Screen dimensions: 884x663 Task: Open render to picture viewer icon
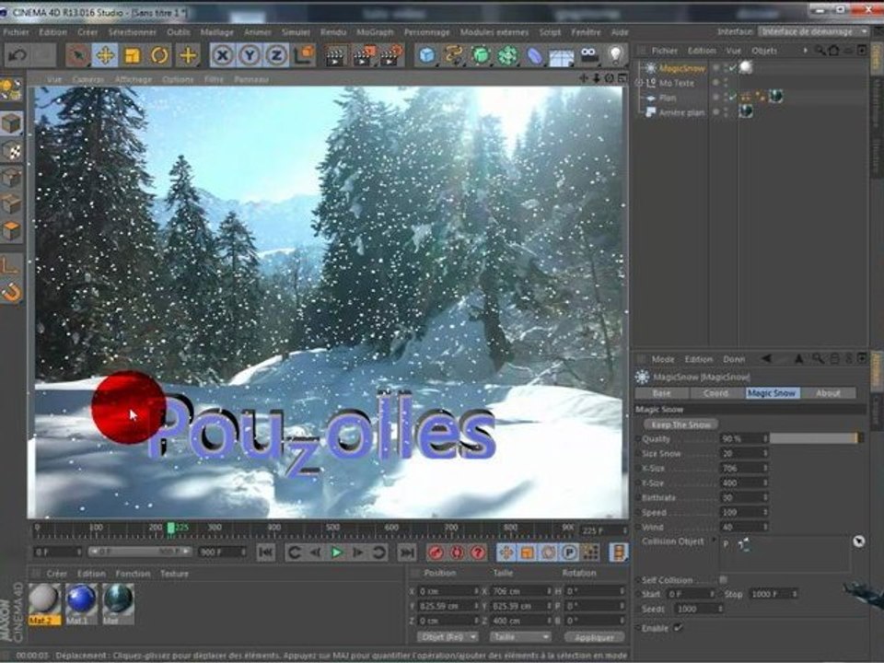[364, 56]
